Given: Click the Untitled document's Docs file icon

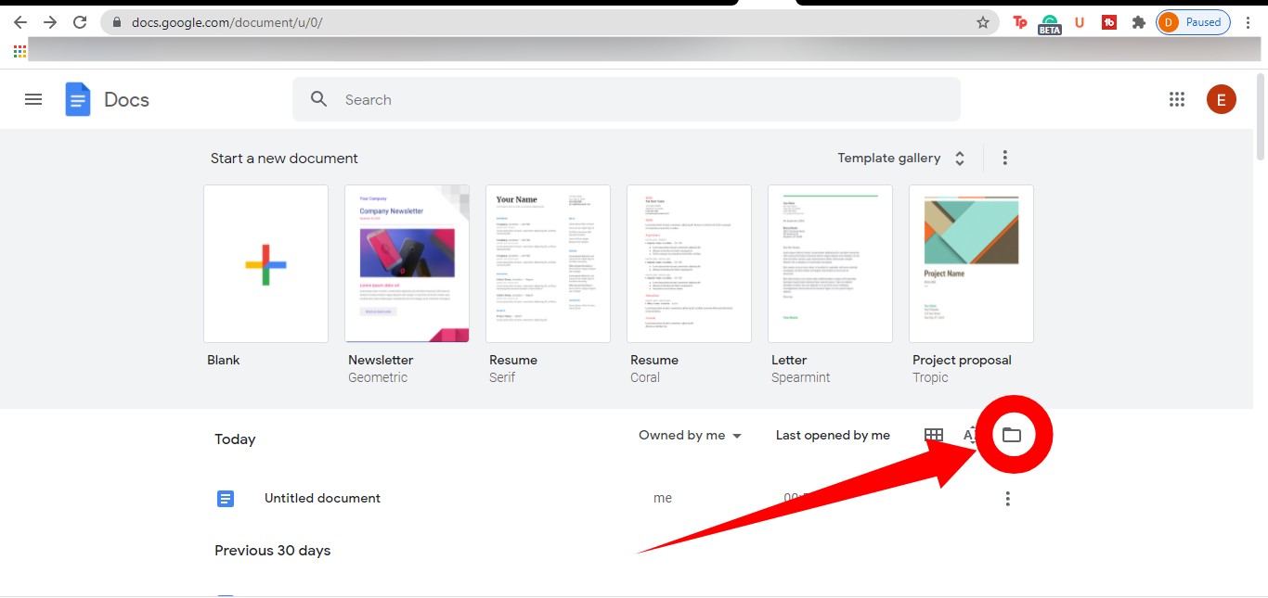Looking at the screenshot, I should (226, 498).
